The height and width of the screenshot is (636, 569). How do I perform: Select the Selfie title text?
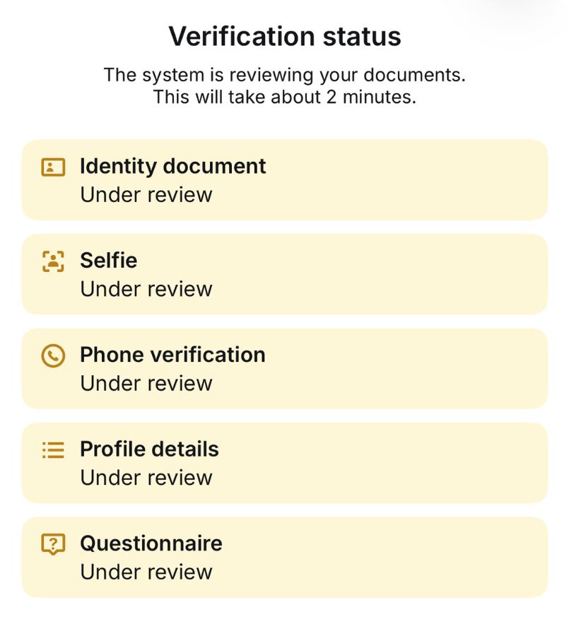click(109, 260)
